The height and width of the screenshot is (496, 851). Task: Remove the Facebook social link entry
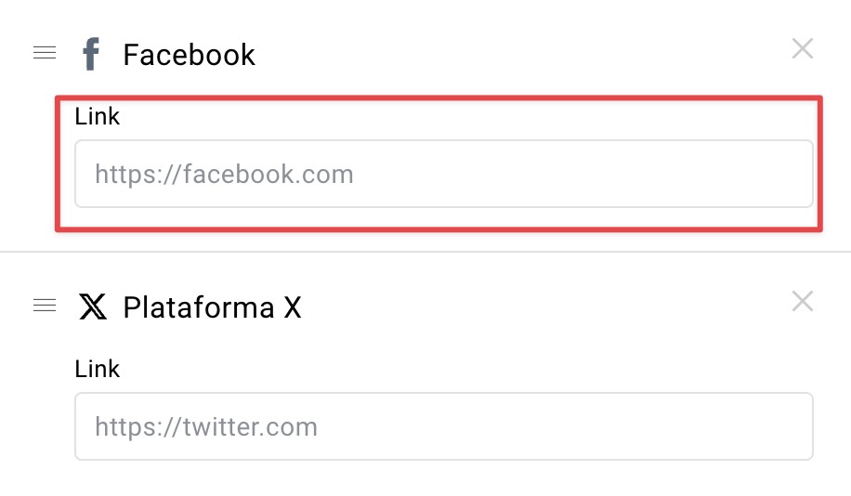pos(802,49)
